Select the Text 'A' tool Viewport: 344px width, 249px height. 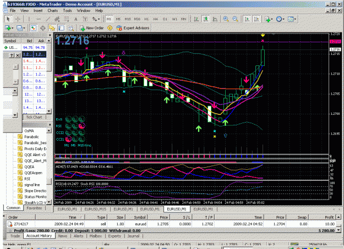pos(76,19)
